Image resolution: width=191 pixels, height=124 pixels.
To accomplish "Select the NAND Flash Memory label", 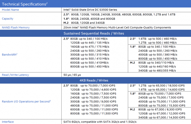I will [x=16, y=28].
